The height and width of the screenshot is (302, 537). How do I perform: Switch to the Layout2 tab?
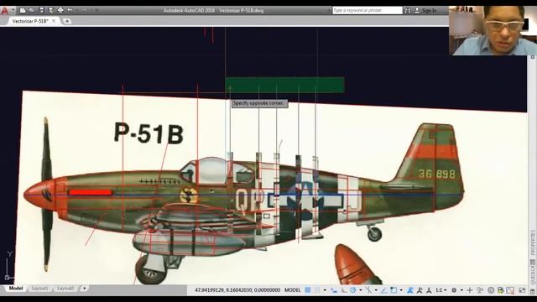(x=65, y=289)
